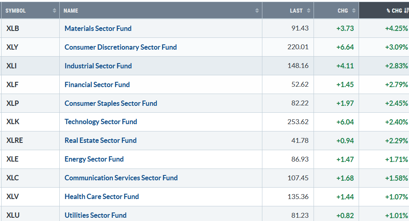Viewport: 409px width, 221px height.
Task: Open the Utilities Sector Fund link
Action: tap(95, 215)
